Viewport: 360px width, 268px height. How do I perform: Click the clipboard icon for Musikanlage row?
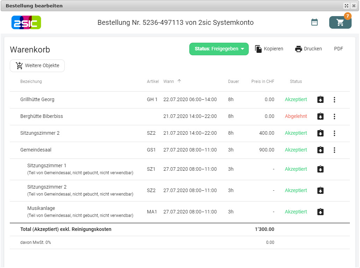tap(320, 212)
